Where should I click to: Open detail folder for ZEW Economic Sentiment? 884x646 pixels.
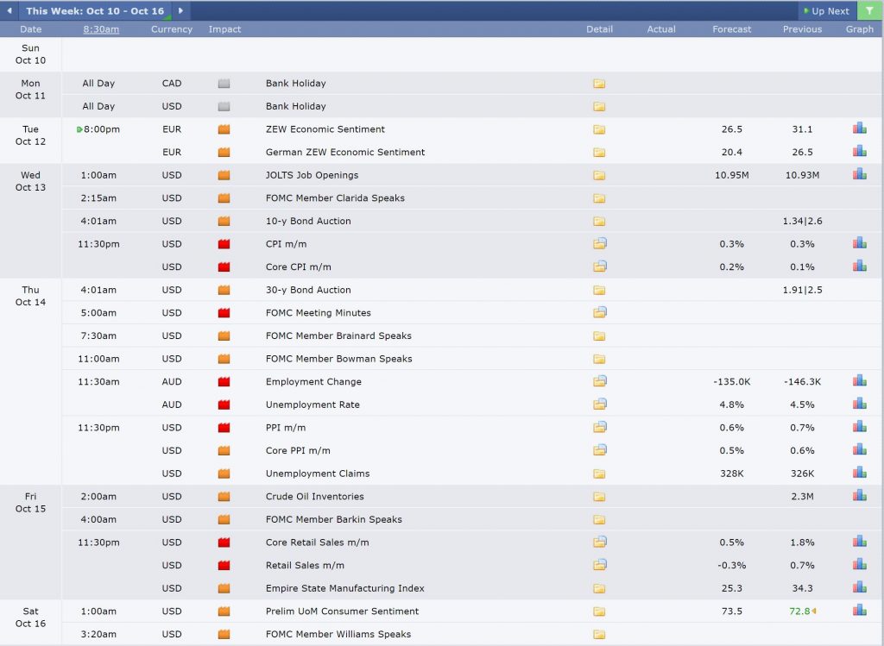point(599,129)
